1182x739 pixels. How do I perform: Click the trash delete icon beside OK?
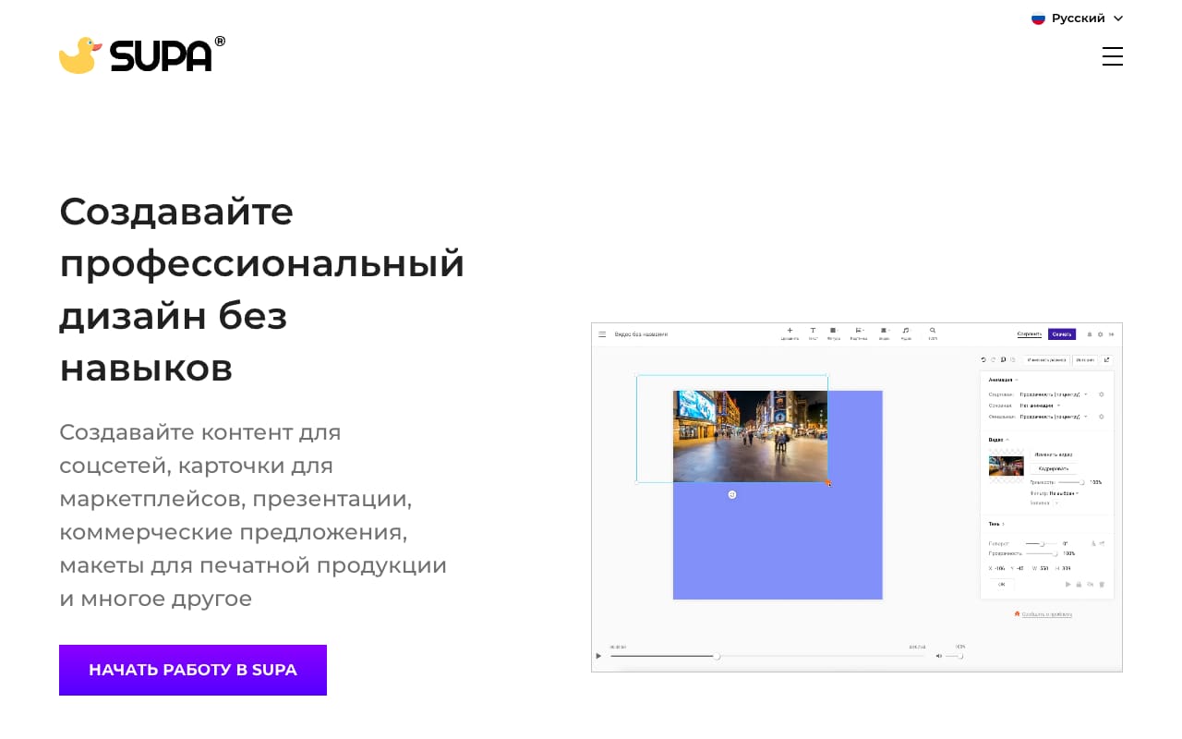(x=1102, y=585)
